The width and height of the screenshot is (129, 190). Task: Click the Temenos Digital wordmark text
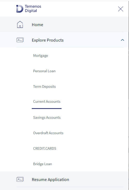click(33, 9)
